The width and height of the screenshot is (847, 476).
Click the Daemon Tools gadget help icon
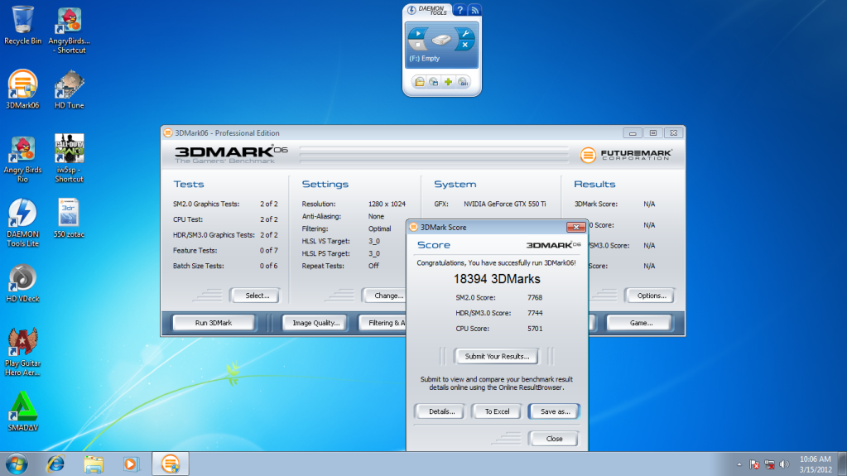pos(460,10)
